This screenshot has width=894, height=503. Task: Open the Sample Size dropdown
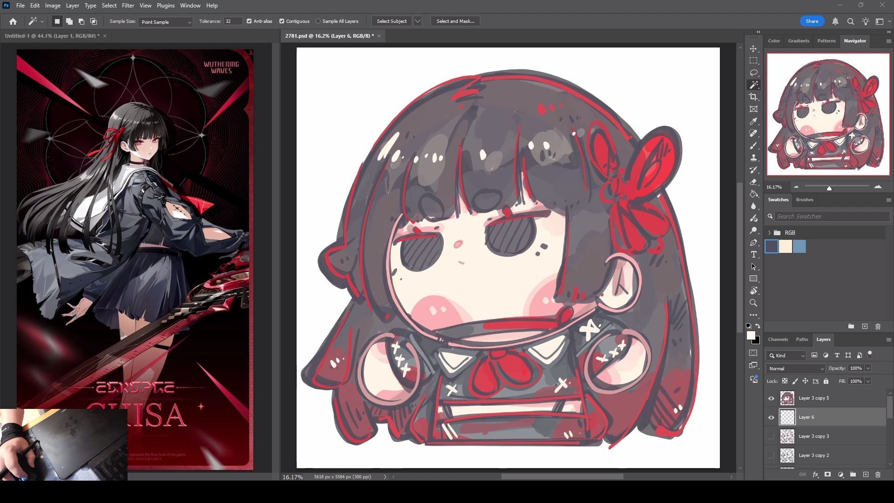click(x=165, y=22)
